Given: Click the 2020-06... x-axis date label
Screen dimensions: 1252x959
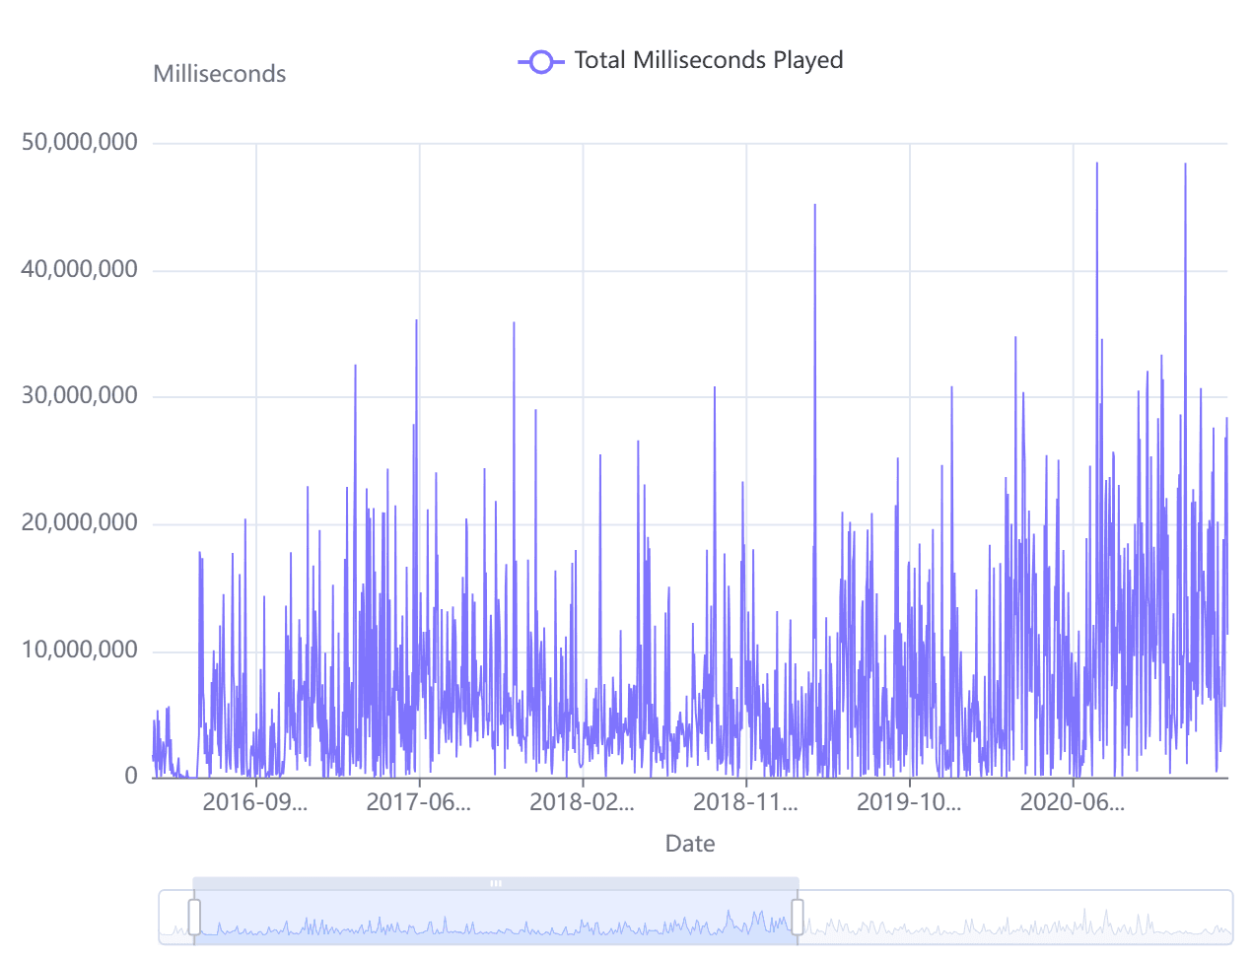Looking at the screenshot, I should [1073, 802].
